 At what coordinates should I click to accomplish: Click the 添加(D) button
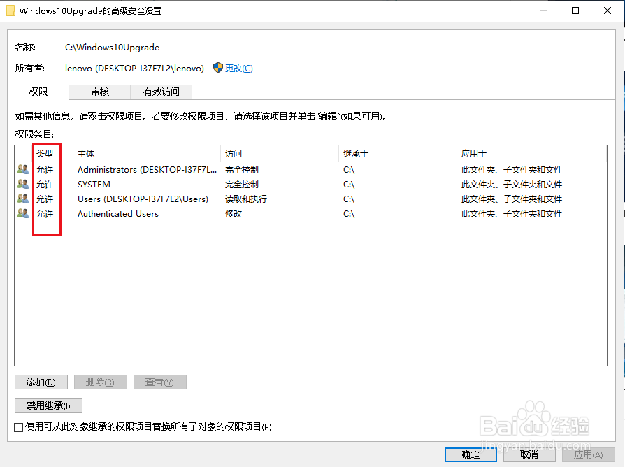pyautogui.click(x=41, y=382)
